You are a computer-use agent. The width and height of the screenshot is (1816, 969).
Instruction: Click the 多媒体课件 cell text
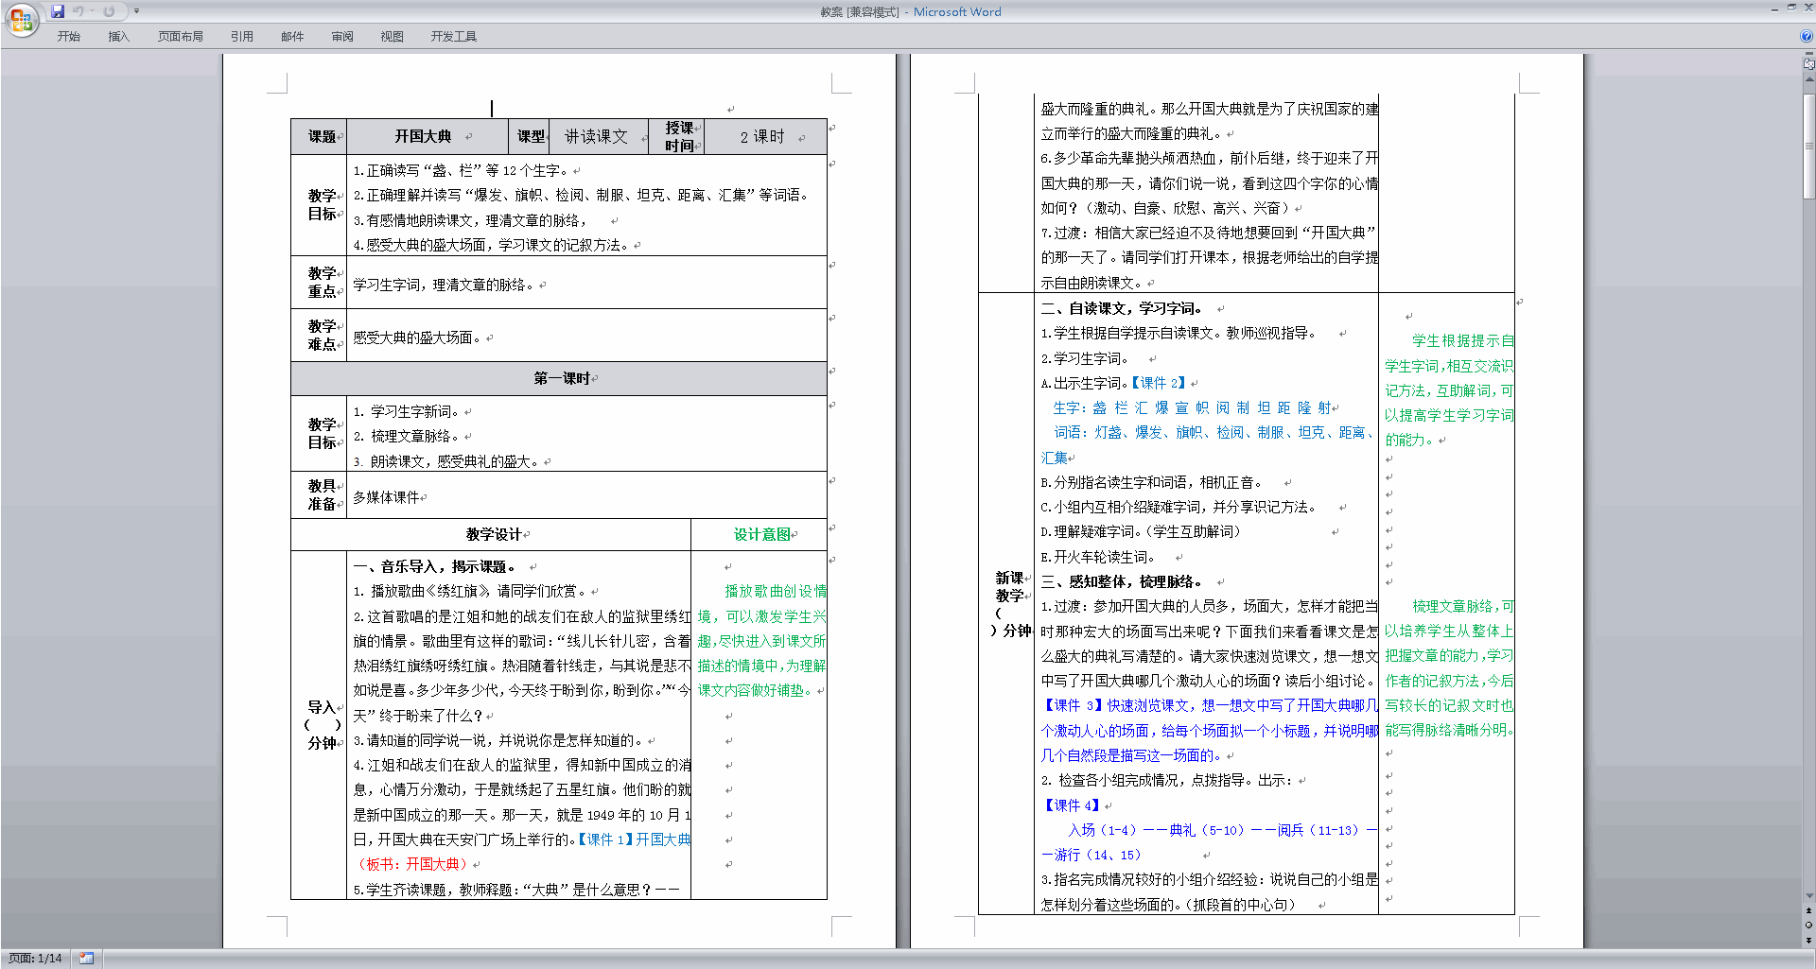pos(386,497)
